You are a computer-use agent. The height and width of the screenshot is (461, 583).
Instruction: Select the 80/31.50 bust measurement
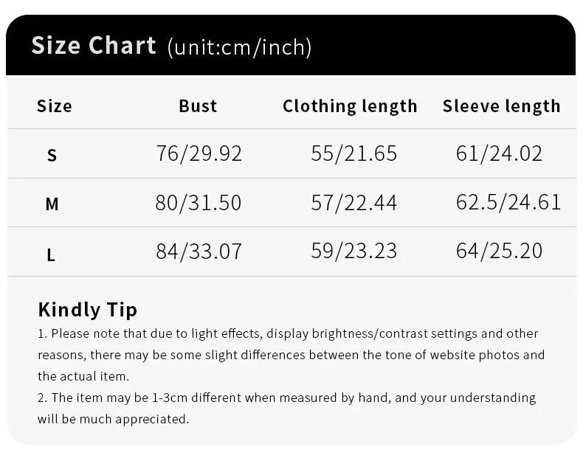pyautogui.click(x=199, y=203)
